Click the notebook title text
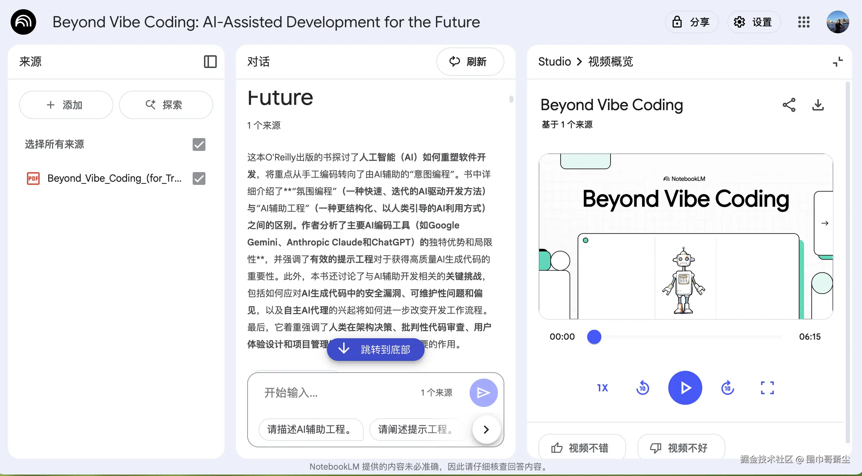This screenshot has height=476, width=862. tap(266, 22)
